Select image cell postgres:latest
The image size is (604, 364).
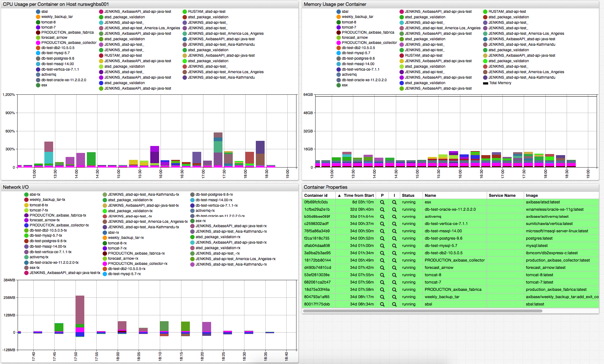click(x=539, y=238)
